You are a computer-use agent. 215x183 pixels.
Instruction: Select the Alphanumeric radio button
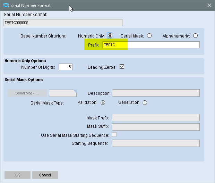[x=195, y=36]
